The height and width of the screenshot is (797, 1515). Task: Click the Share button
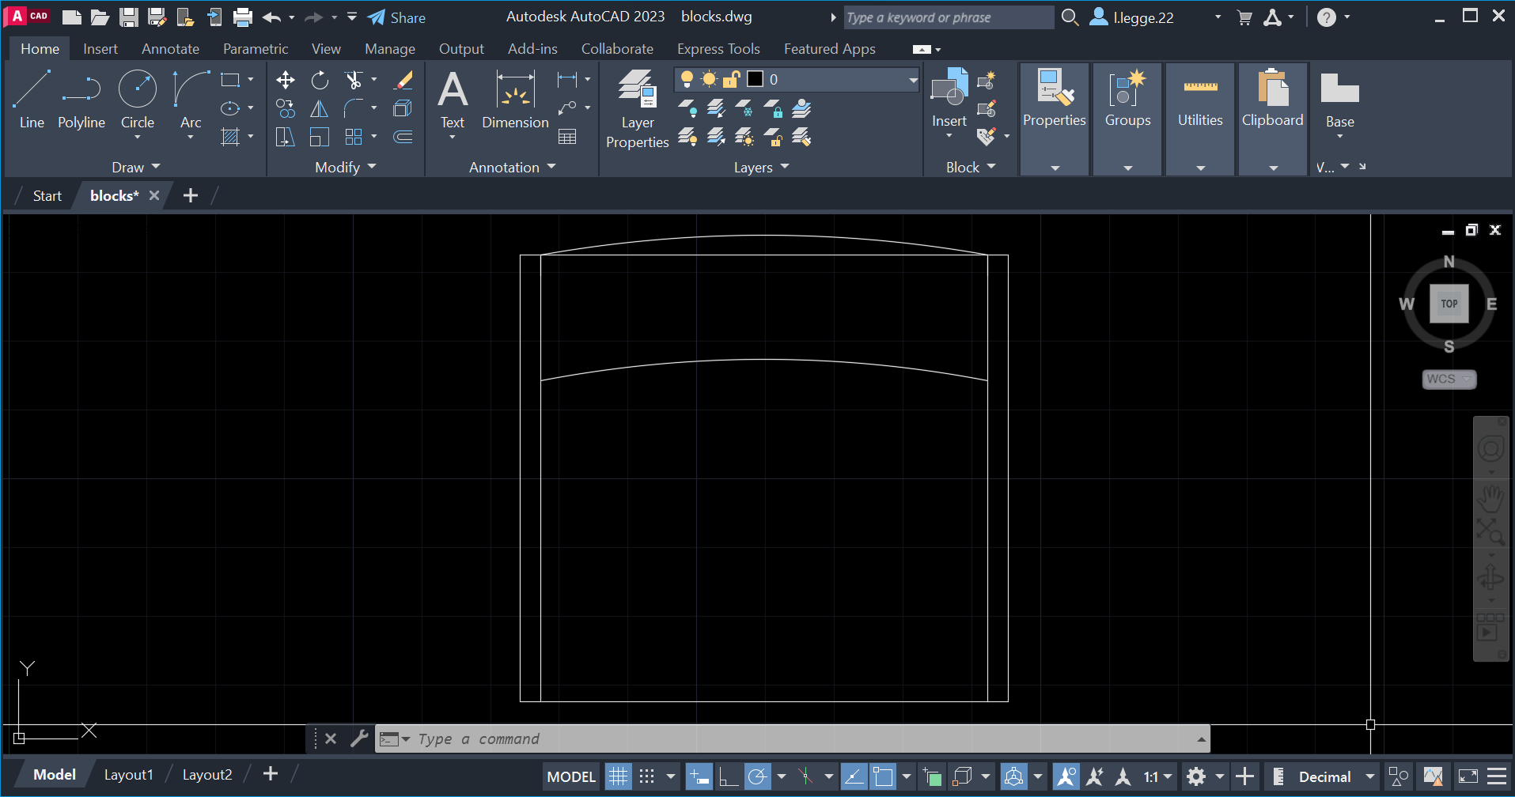pos(396,17)
